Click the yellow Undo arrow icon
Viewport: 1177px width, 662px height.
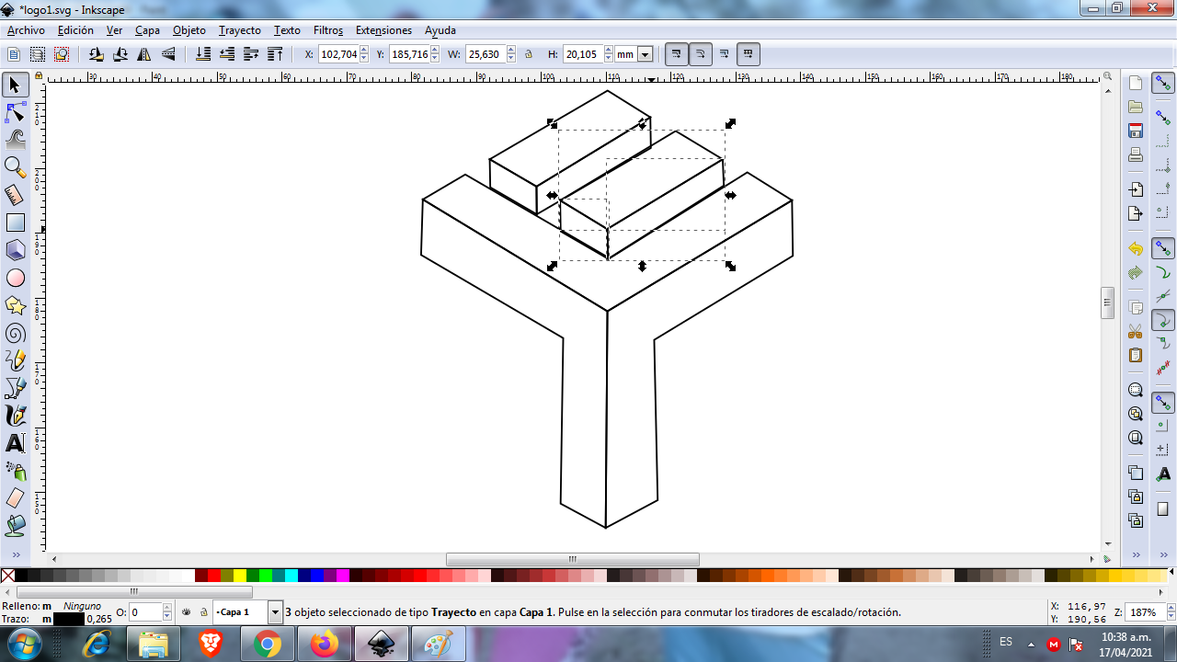(x=1136, y=249)
